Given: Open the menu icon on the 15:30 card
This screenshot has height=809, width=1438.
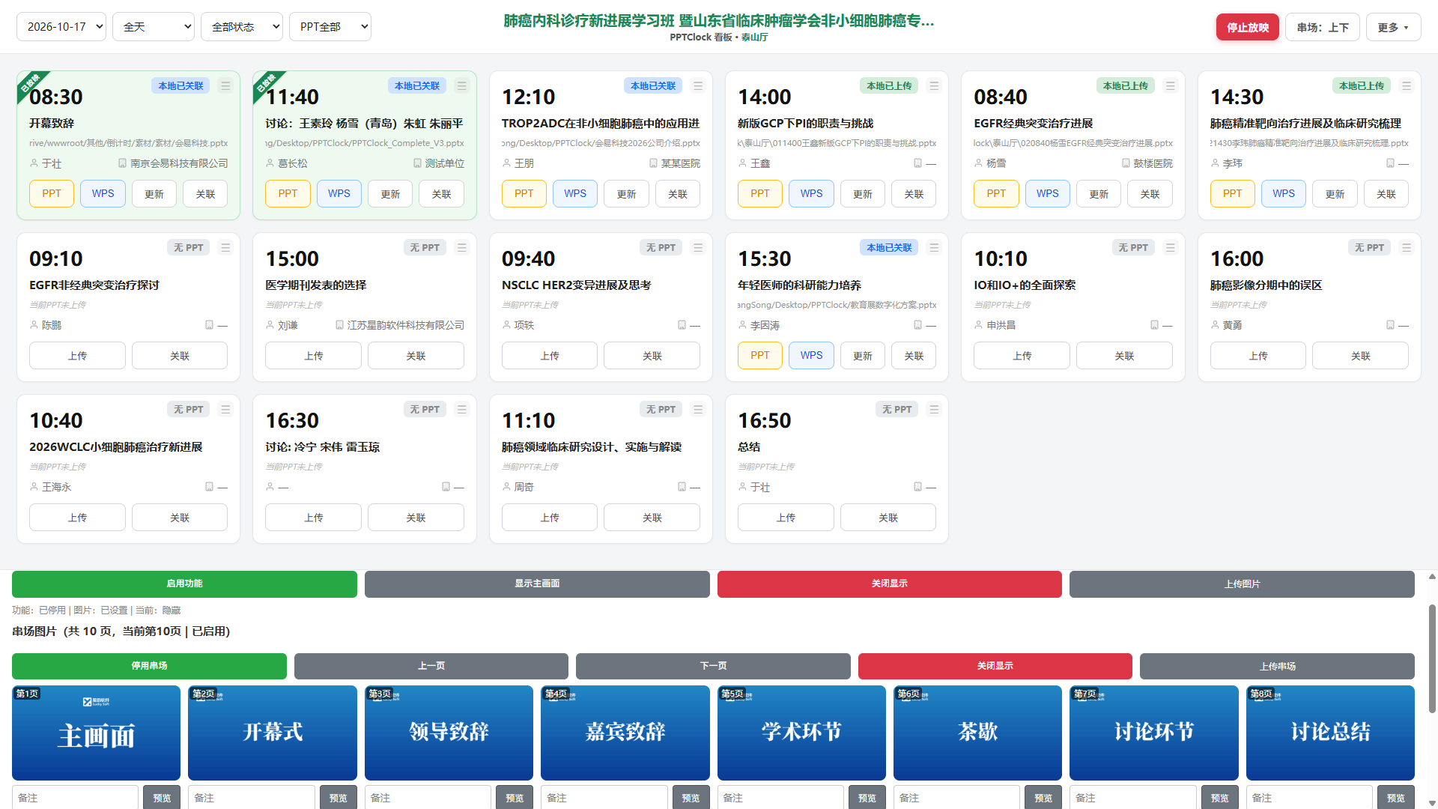Looking at the screenshot, I should (x=934, y=248).
